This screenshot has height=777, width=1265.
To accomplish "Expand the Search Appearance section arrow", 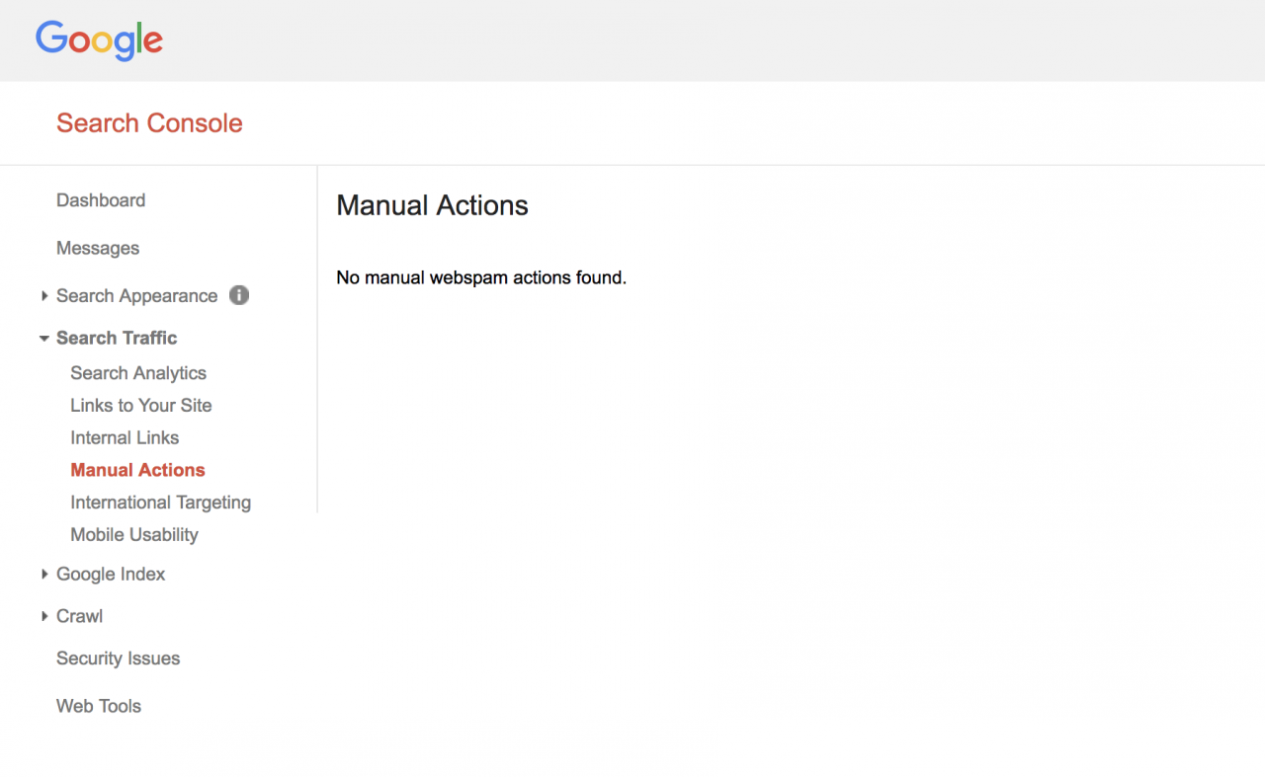I will [x=44, y=296].
